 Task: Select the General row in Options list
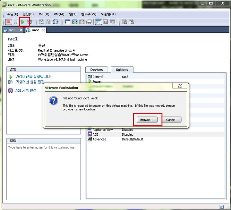point(155,77)
